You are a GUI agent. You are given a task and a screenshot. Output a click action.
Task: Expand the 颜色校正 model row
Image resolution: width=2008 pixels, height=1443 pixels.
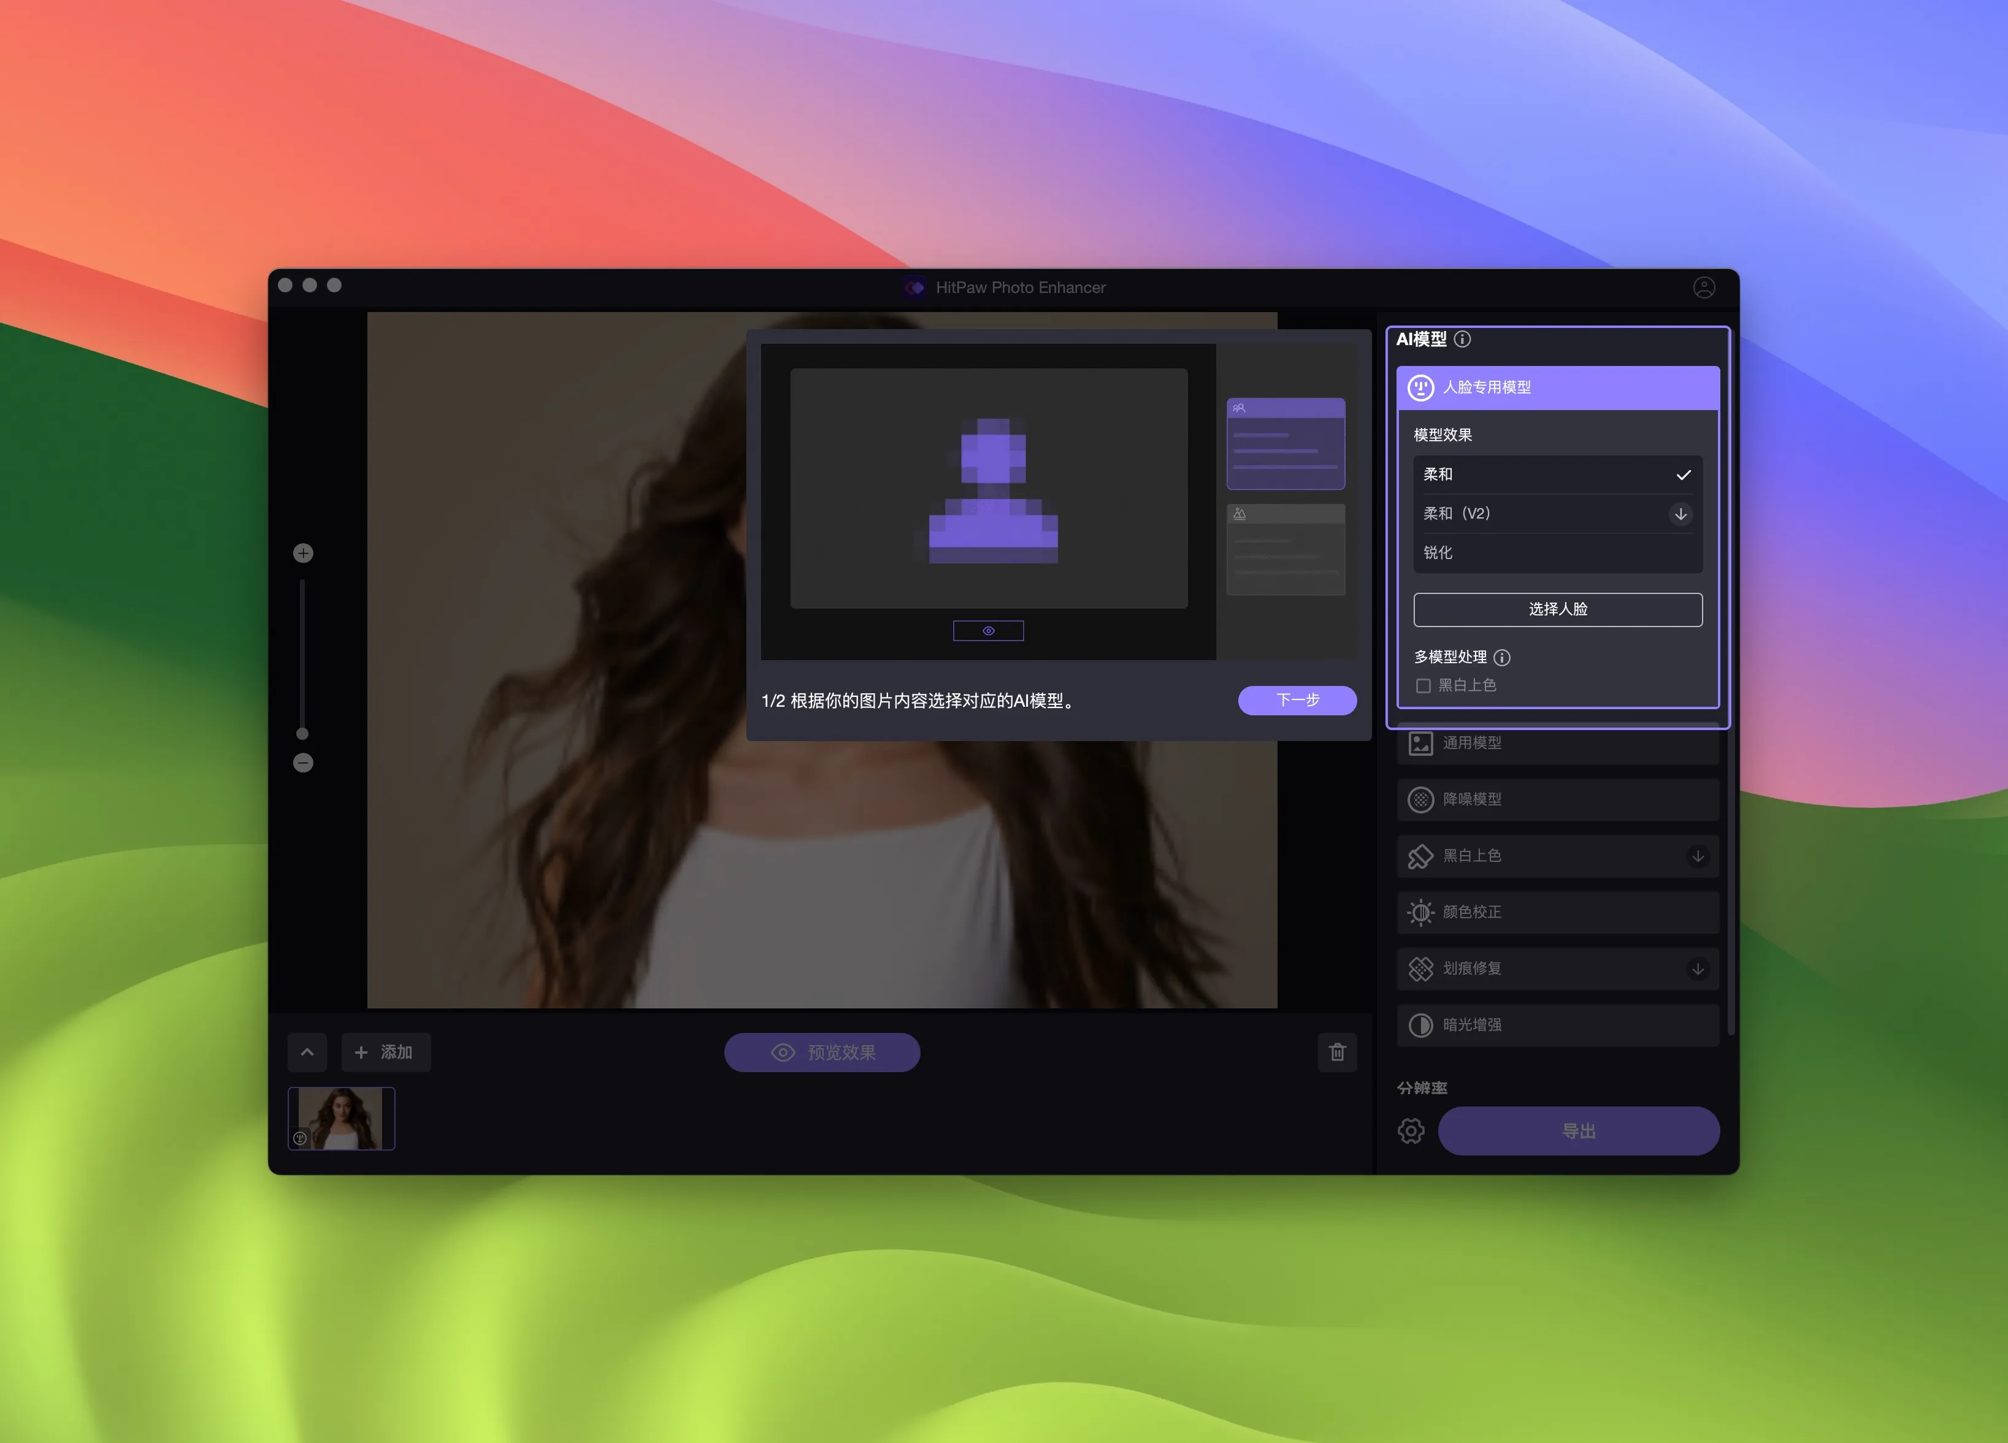click(x=1557, y=912)
